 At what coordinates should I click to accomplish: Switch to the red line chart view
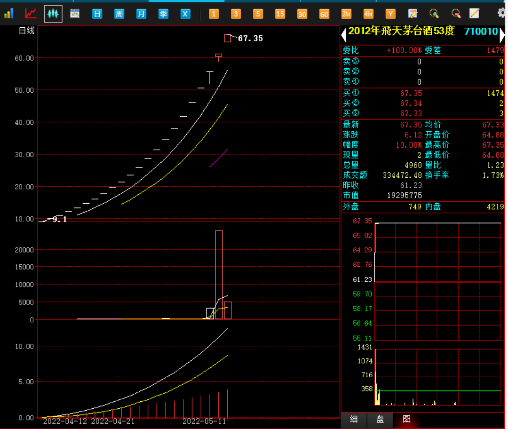point(31,14)
